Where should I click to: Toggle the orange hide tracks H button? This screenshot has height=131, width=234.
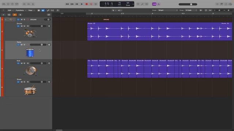click(x=15, y=15)
